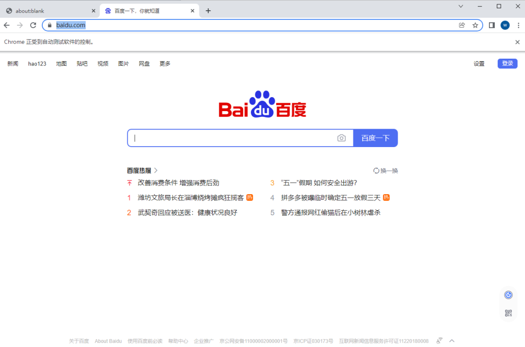Click the 换一换 refresh icon
525x347 pixels.
[x=376, y=170]
